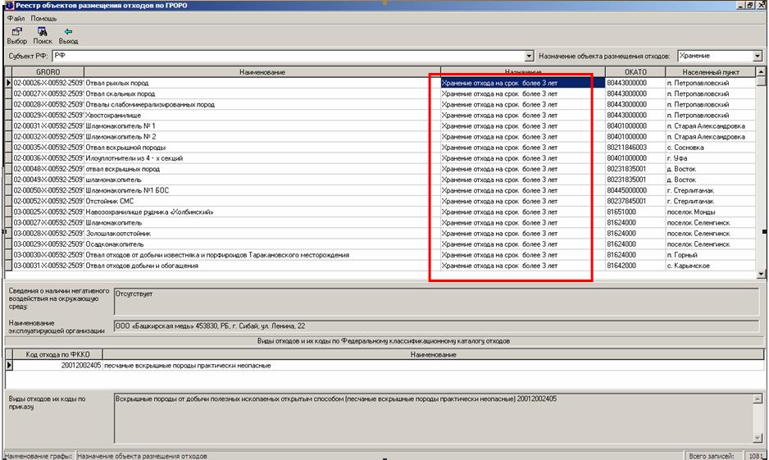Click the current-row marker beside Отвал рыхлых пород
Screen dimensions: 769x460
(8, 83)
